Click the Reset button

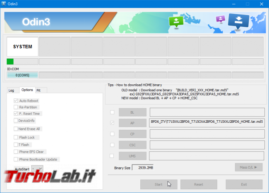point(199,184)
